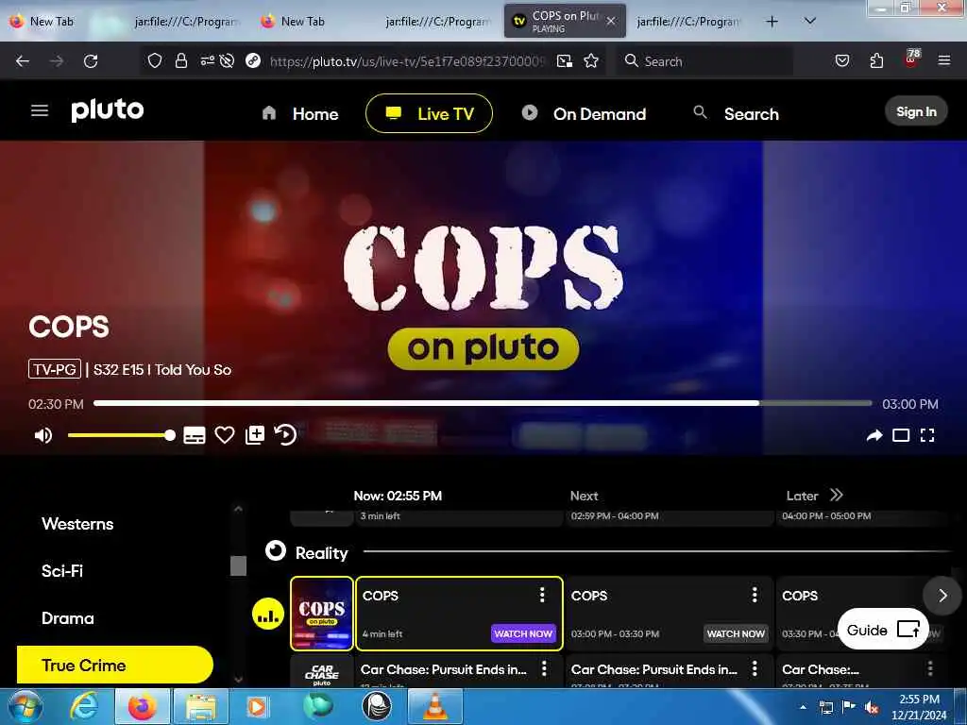Click the Sign In button
Viewport: 967px width, 725px height.
[916, 111]
